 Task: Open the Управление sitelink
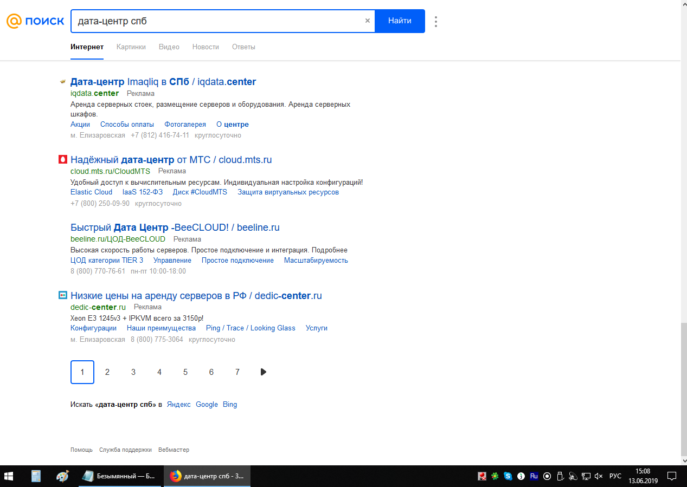pos(172,261)
